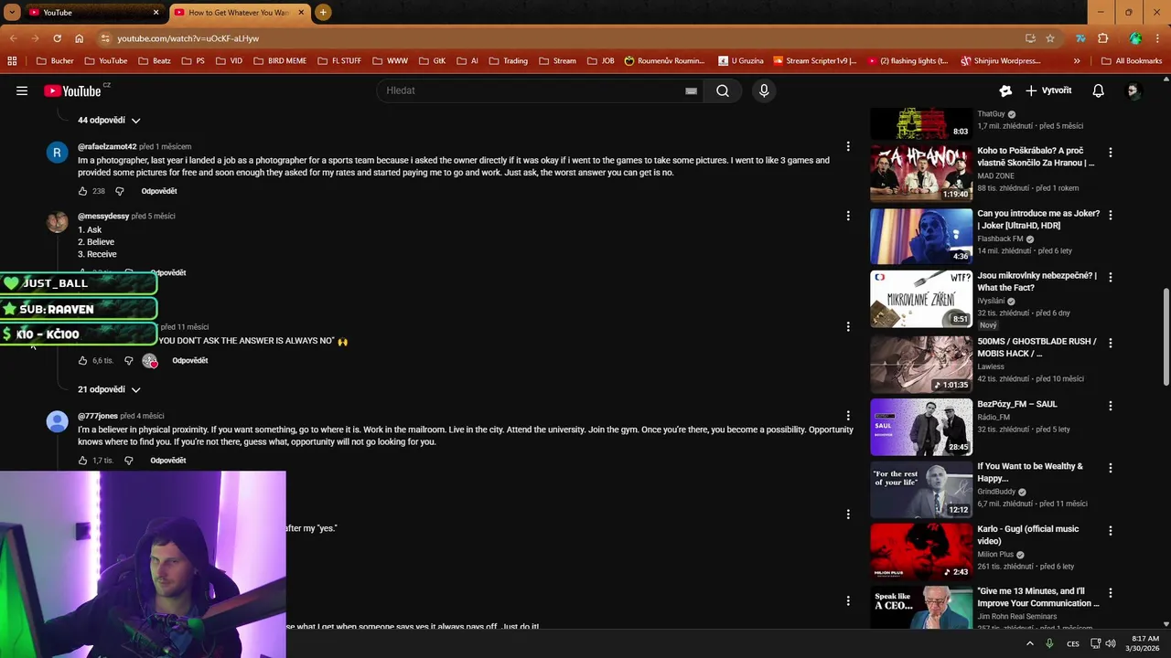Like the comment with 6,6 tis. likes
This screenshot has height=658, width=1171.
82,361
